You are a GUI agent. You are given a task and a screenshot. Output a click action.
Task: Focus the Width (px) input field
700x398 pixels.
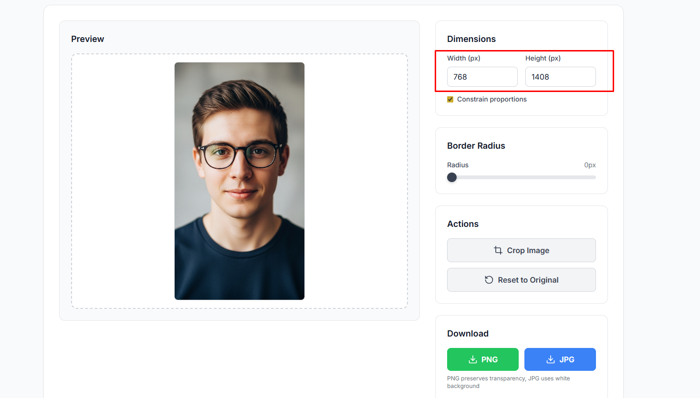pyautogui.click(x=482, y=77)
